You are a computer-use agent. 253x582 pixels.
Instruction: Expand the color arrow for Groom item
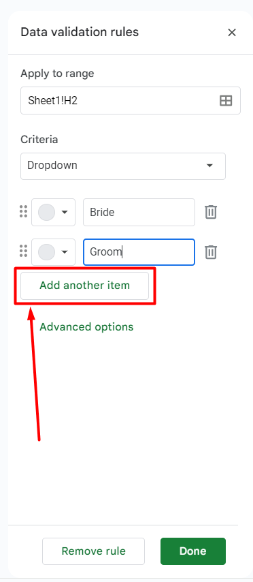tap(65, 252)
